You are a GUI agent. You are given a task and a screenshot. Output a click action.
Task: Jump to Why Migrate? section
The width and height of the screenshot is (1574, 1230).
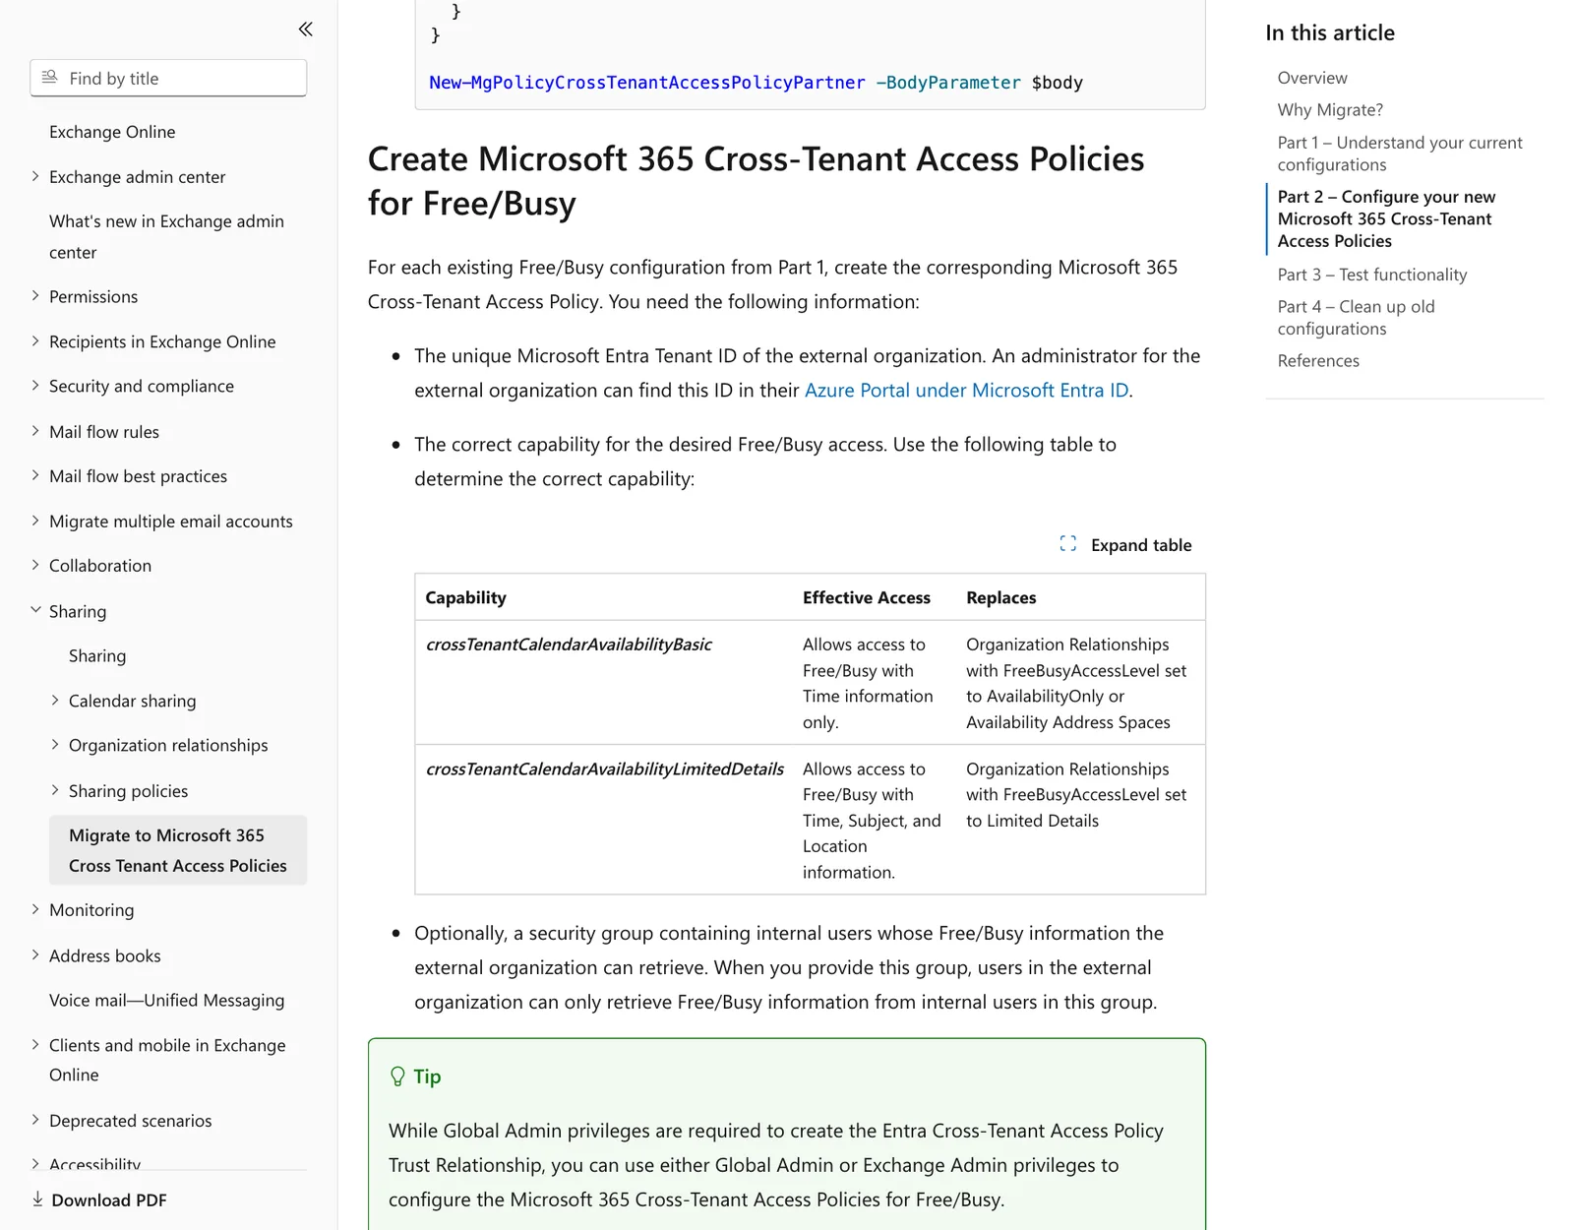point(1330,110)
